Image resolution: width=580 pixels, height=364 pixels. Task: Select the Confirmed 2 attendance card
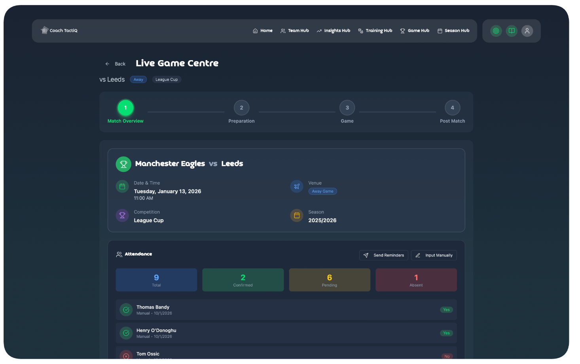pos(243,280)
